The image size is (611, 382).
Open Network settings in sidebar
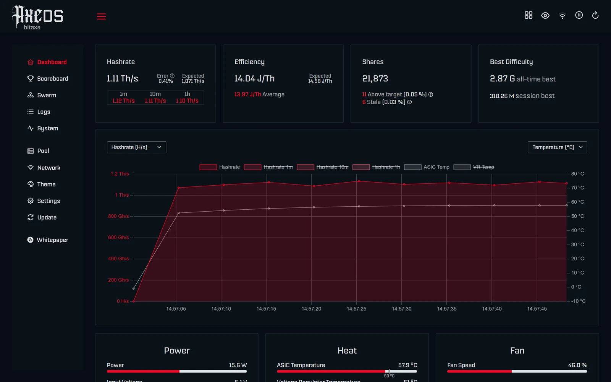pos(44,168)
